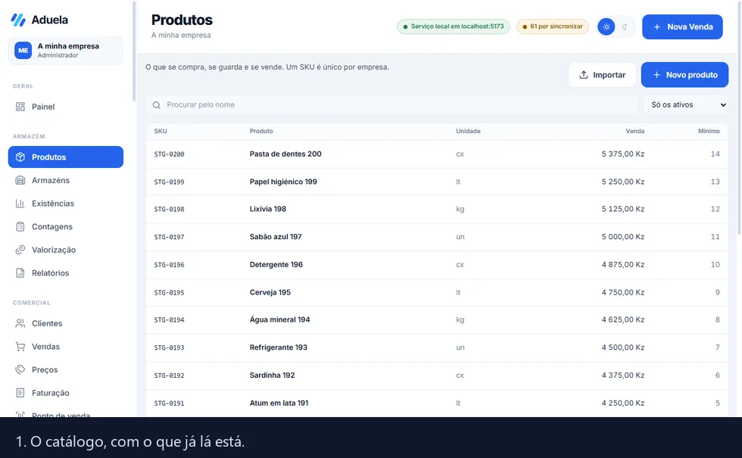The width and height of the screenshot is (742, 458).
Task: Click the Novo produto button
Action: (x=684, y=75)
